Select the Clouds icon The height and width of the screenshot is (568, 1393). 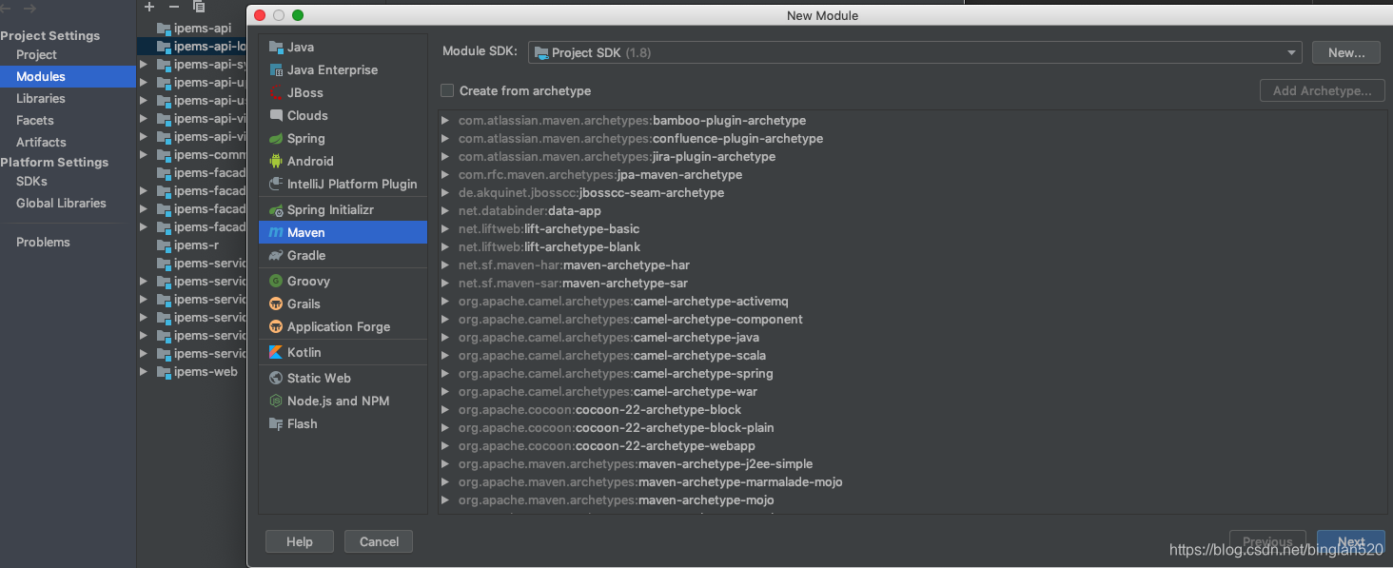pyautogui.click(x=276, y=115)
